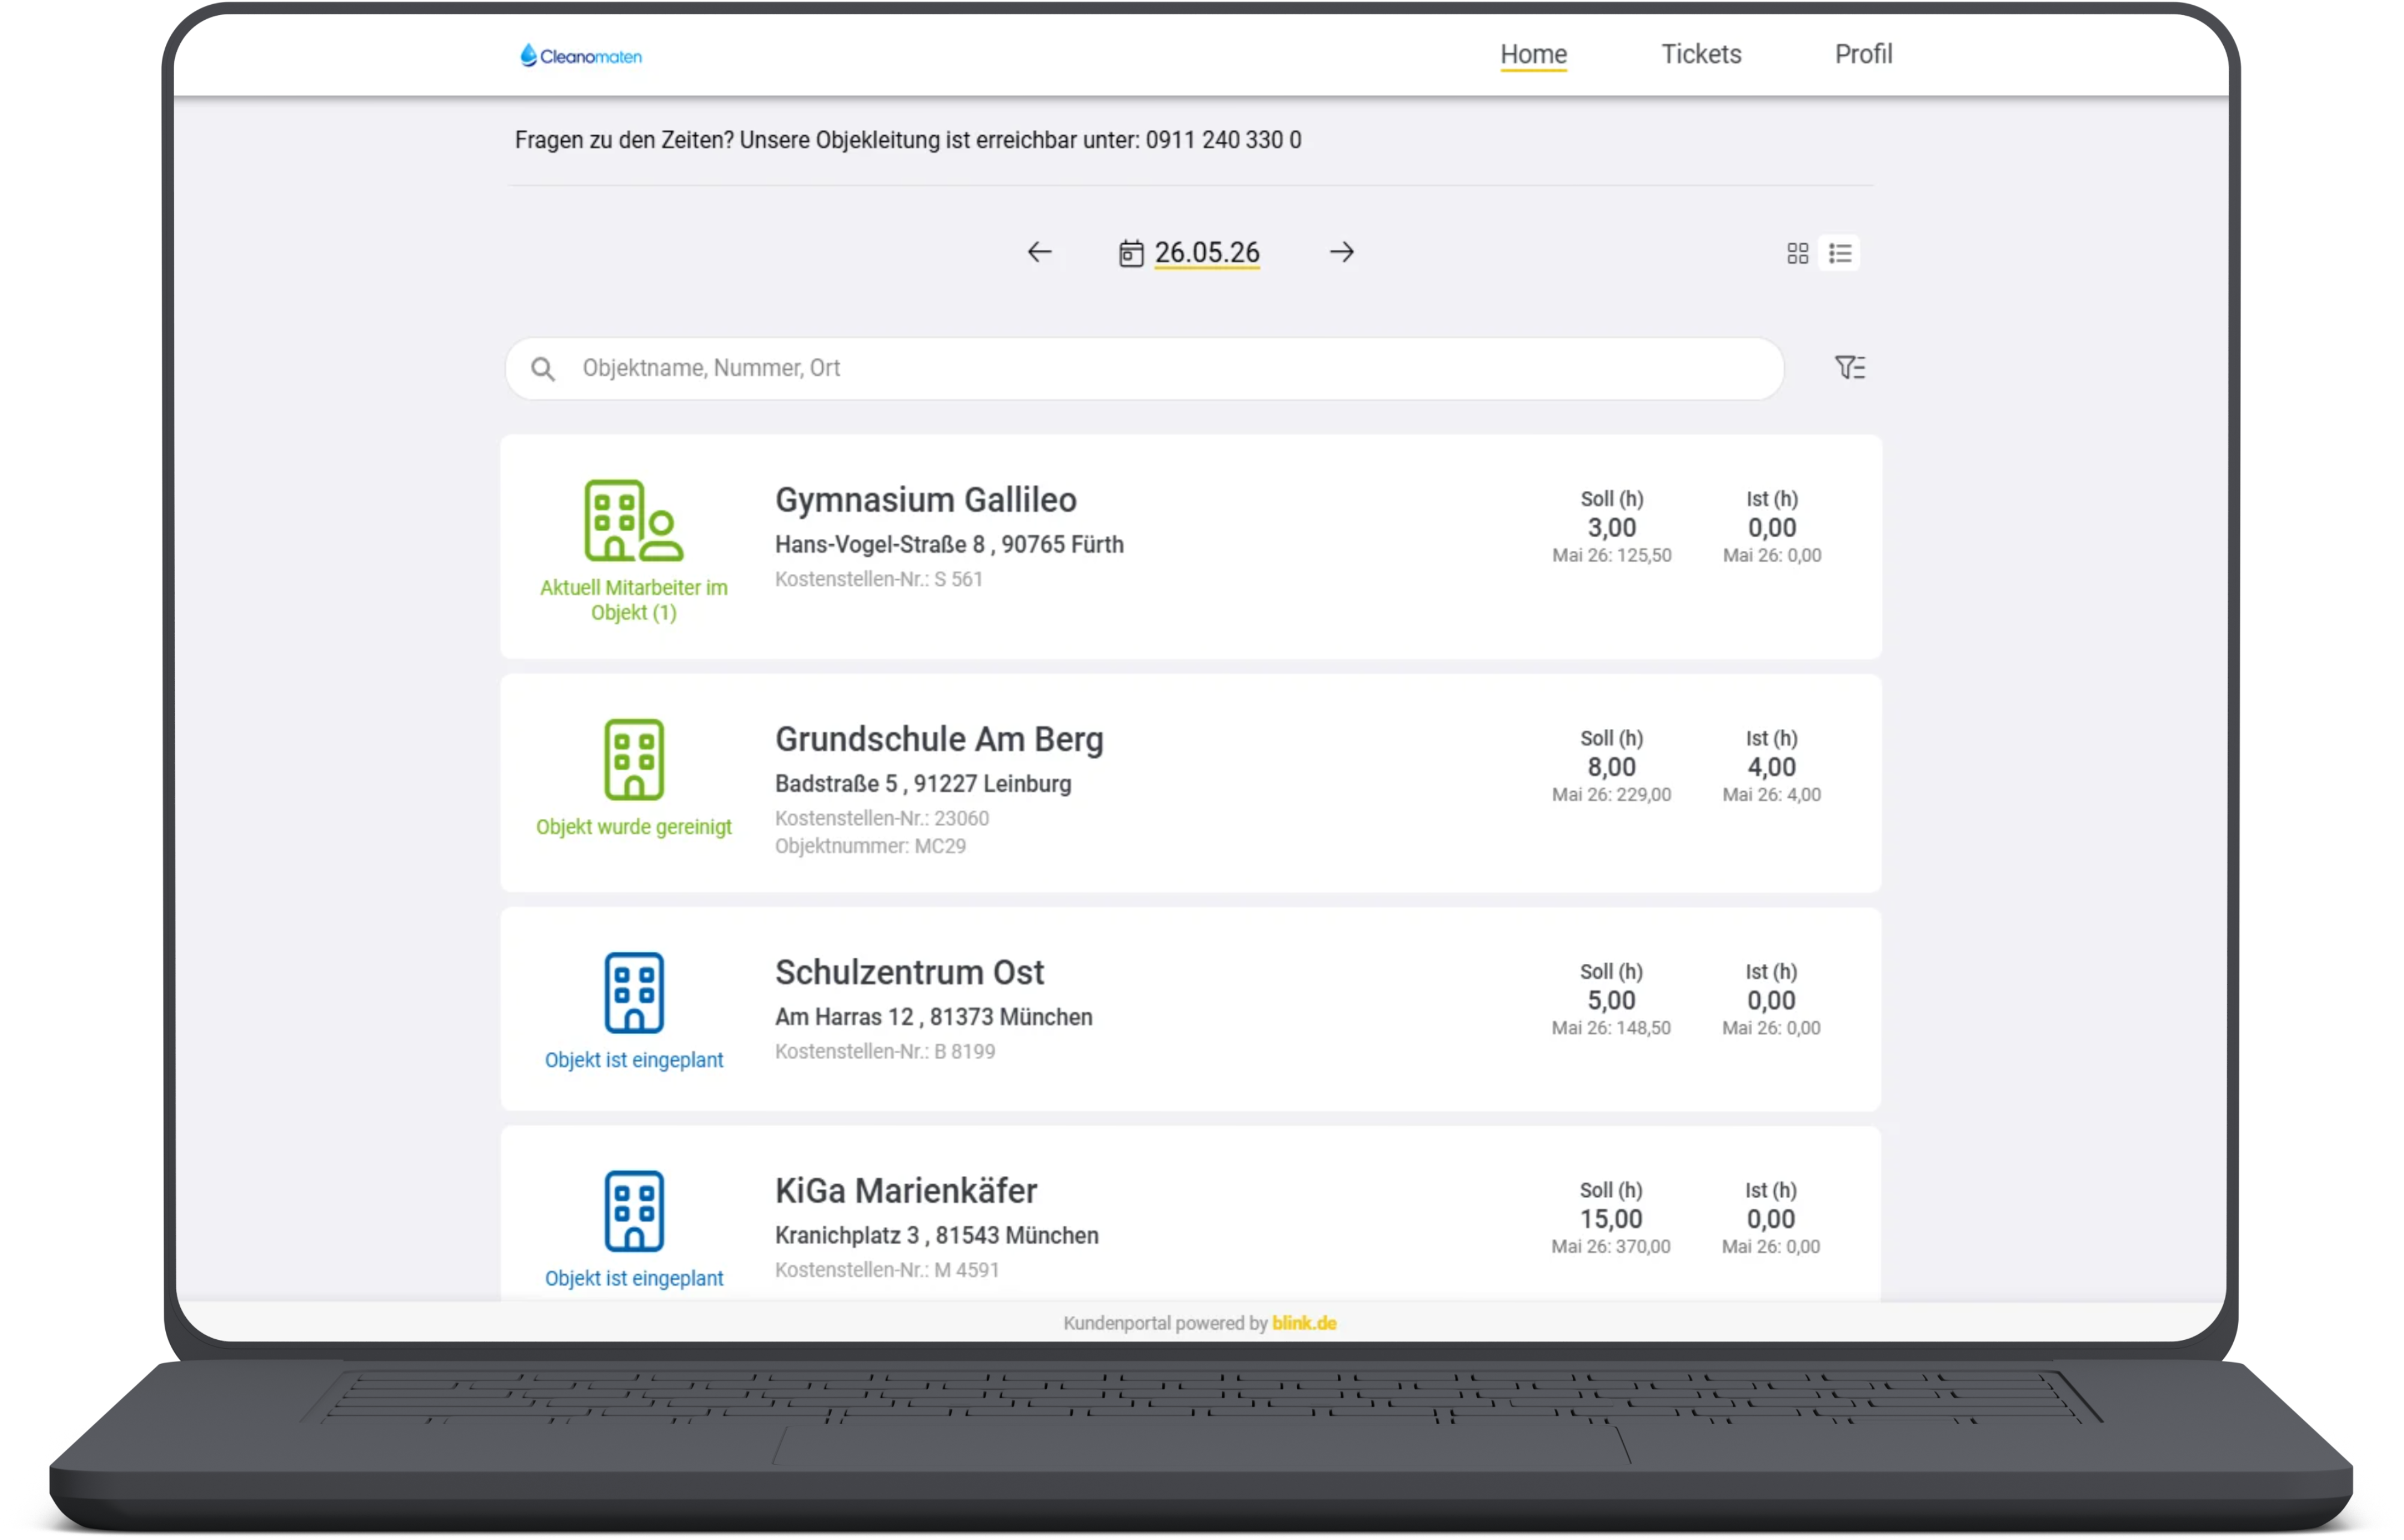Open the Gymnasium Gallileo entry title

pos(926,500)
